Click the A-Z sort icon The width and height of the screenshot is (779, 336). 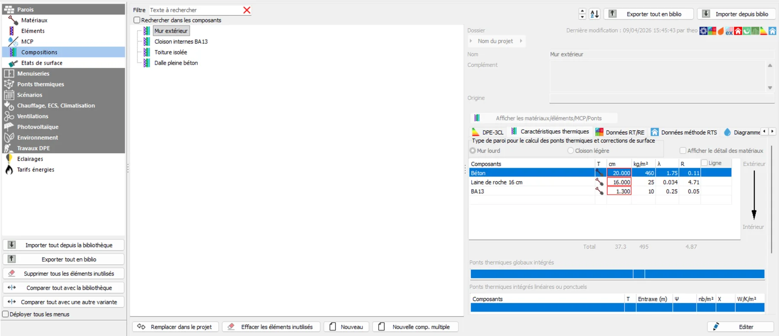pyautogui.click(x=595, y=14)
